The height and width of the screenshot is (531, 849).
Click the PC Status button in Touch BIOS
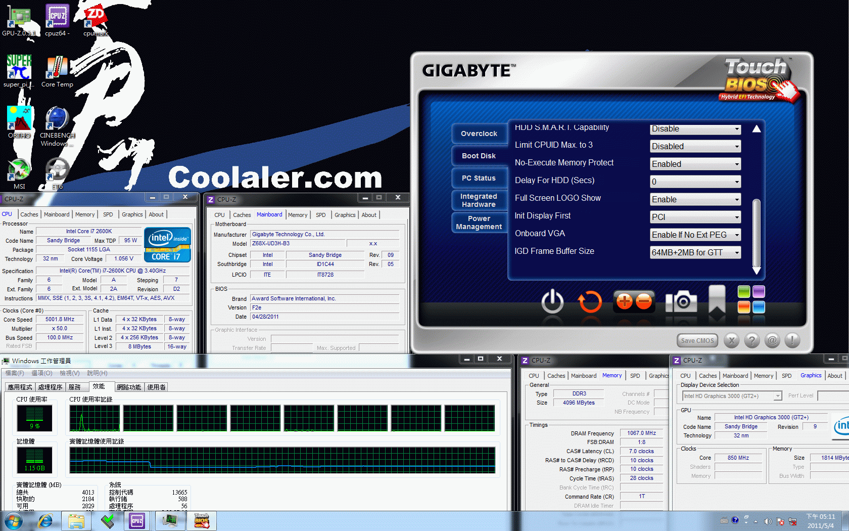click(479, 178)
